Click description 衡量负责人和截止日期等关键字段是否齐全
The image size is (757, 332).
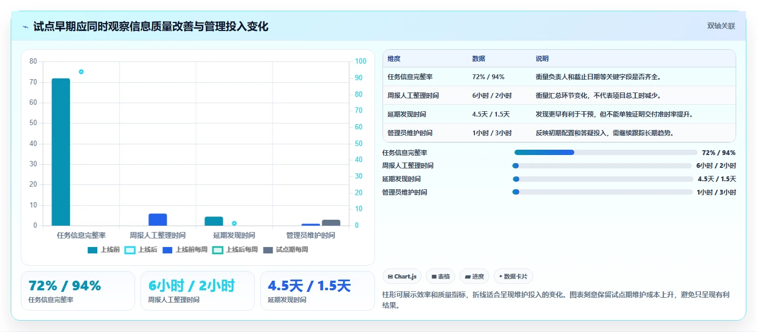pos(599,77)
